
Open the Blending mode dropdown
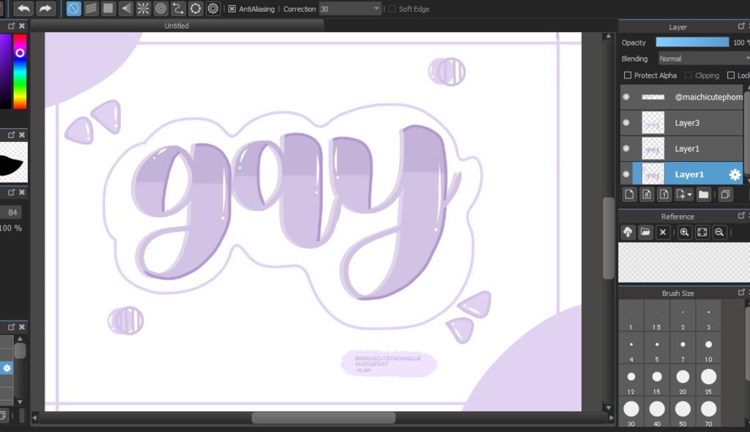click(703, 59)
